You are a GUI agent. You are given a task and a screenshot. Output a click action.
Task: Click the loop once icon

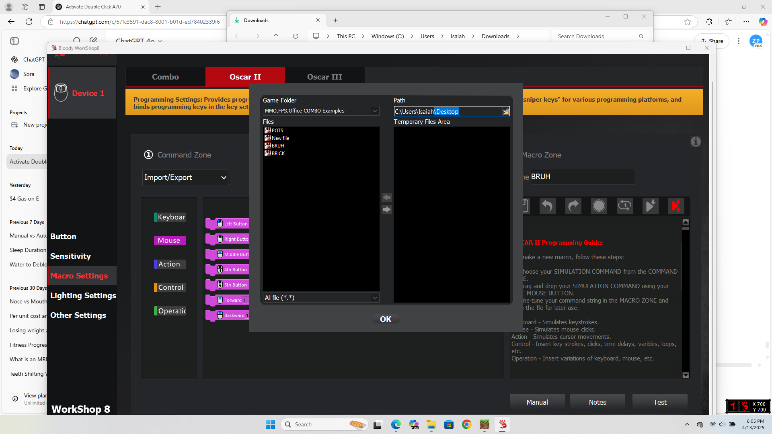click(x=624, y=206)
